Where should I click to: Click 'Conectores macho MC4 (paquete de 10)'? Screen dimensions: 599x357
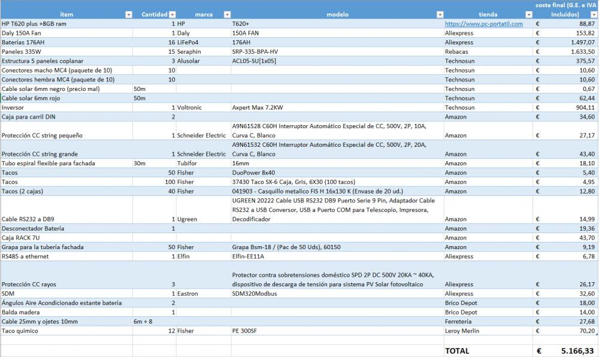coord(67,70)
